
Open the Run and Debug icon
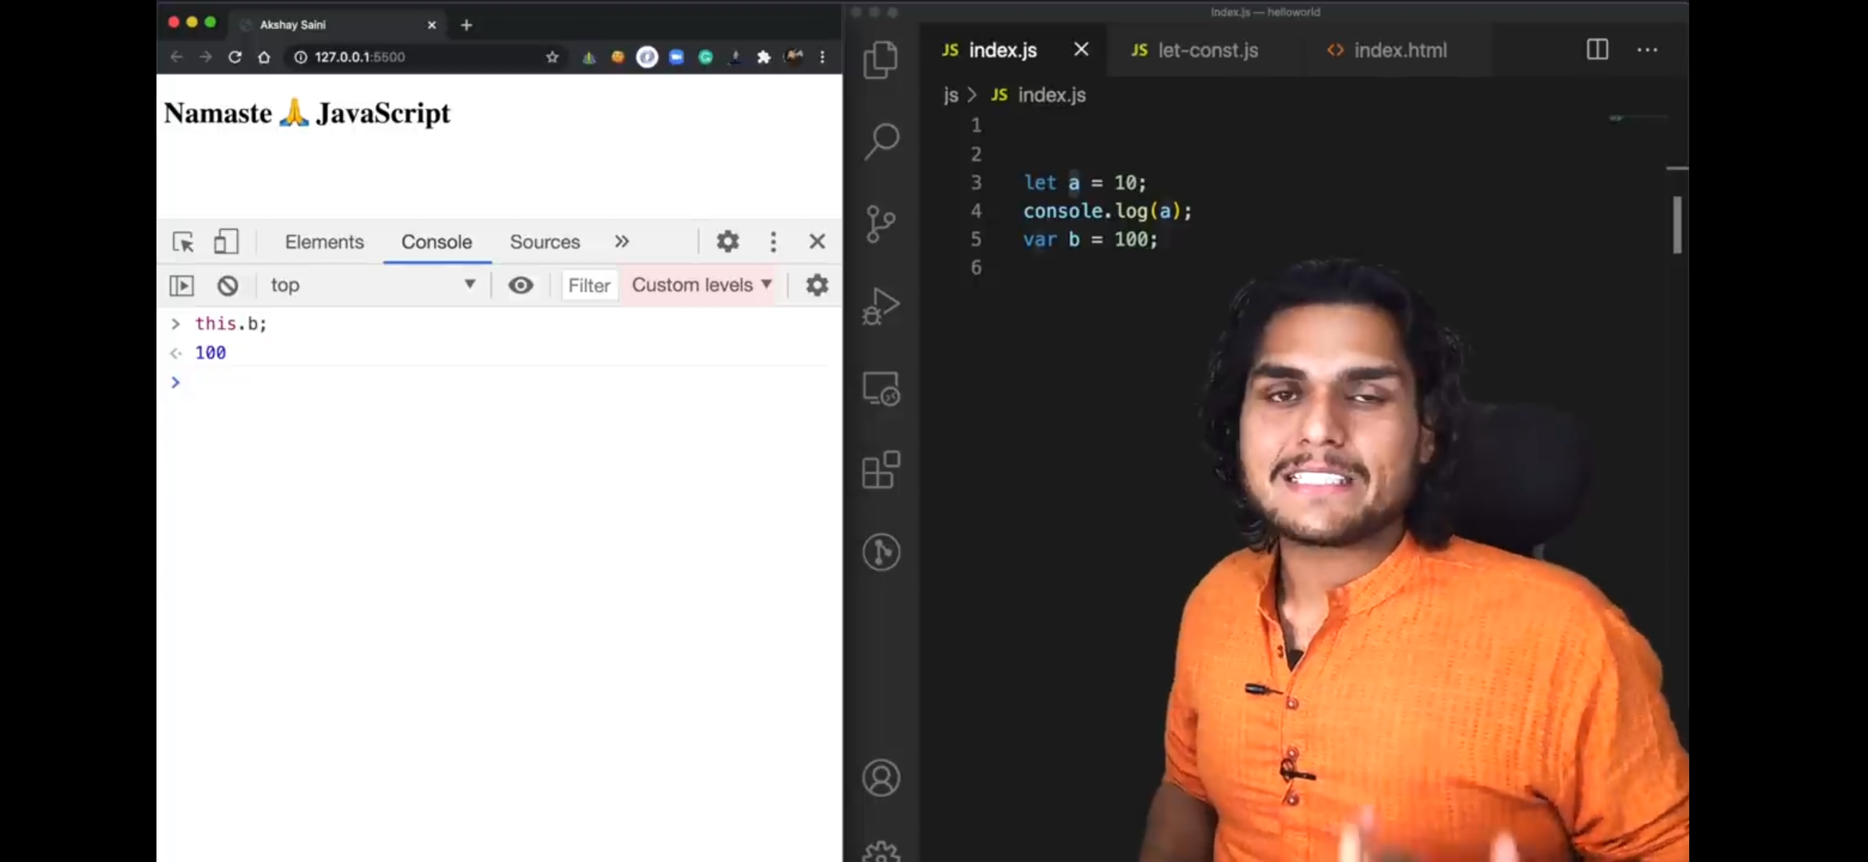[x=881, y=306]
